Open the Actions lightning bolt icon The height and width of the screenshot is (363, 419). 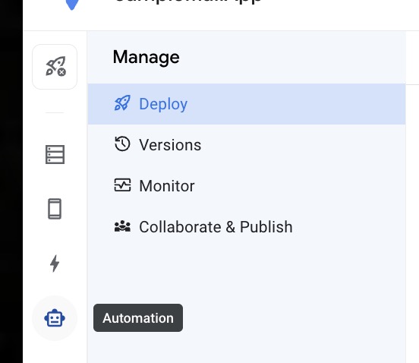55,264
